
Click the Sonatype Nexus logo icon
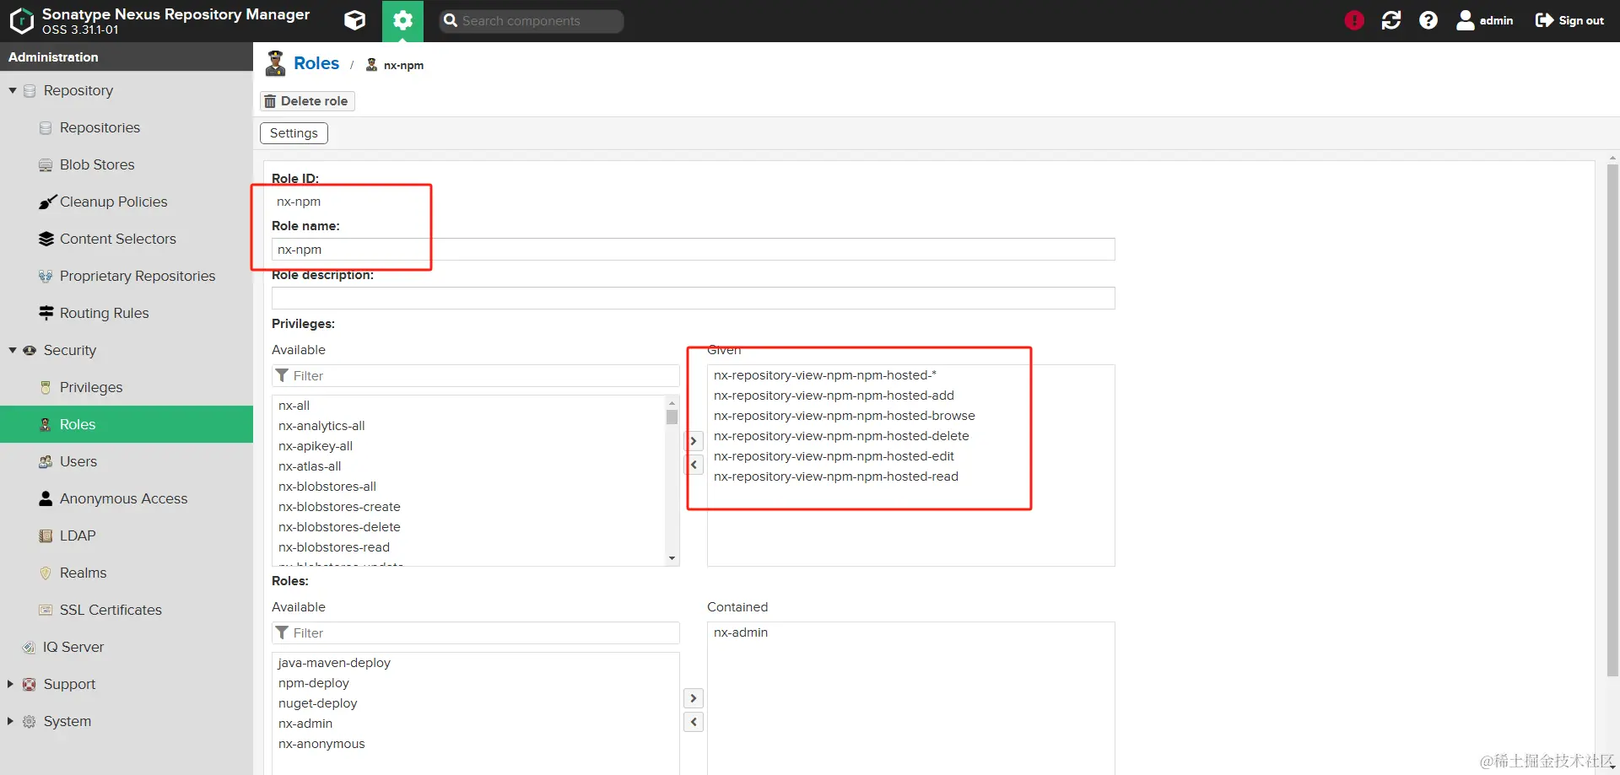click(21, 20)
